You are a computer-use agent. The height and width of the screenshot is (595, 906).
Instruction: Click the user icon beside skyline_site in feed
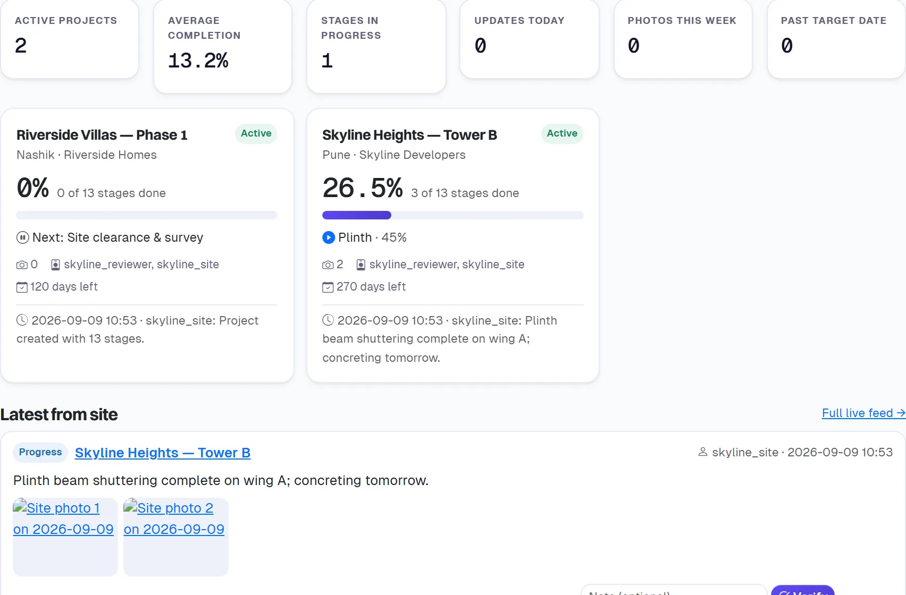[703, 452]
